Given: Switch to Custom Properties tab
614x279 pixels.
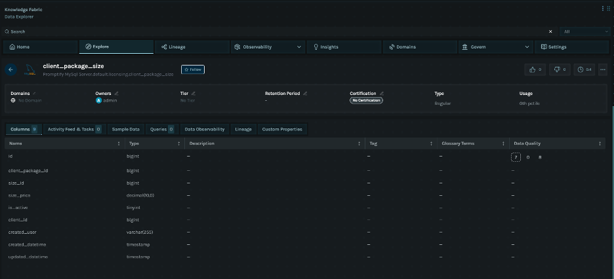Looking at the screenshot, I should (x=282, y=129).
